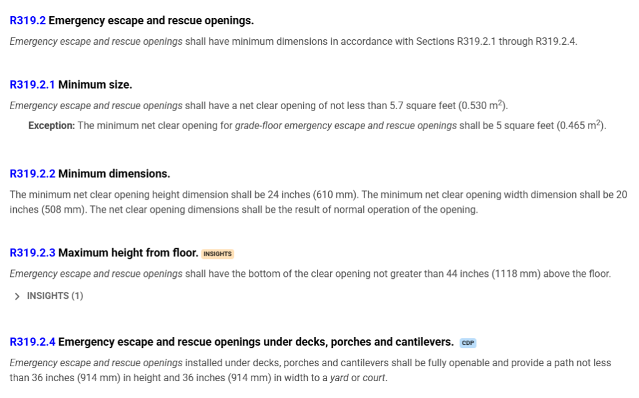Select the 'Maximum height from floor.' heading

coord(128,253)
